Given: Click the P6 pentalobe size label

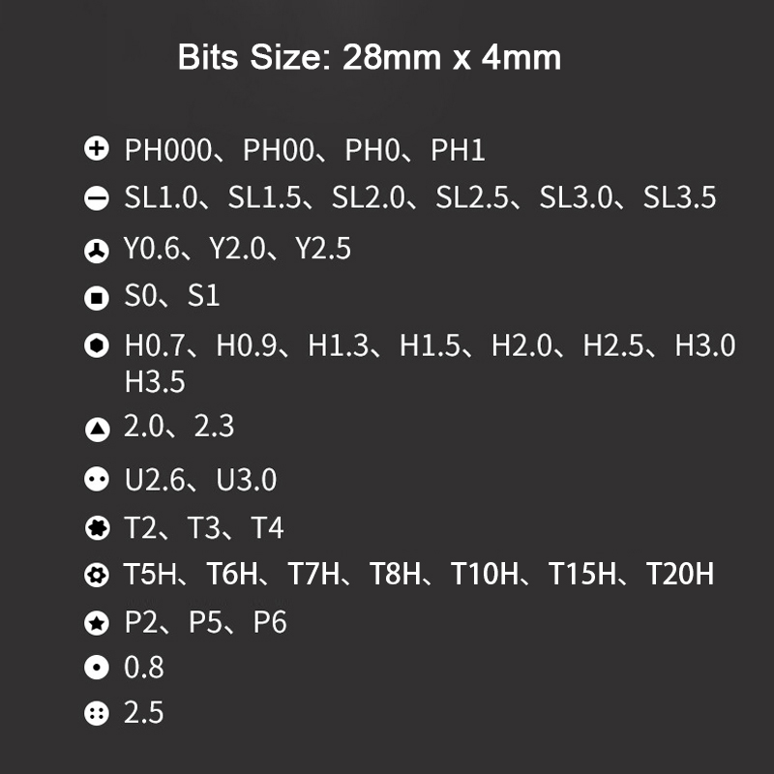Looking at the screenshot, I should 270,622.
